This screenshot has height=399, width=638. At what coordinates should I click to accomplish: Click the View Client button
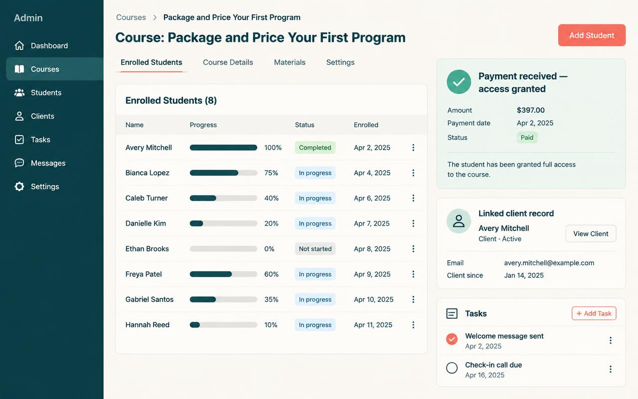(591, 233)
